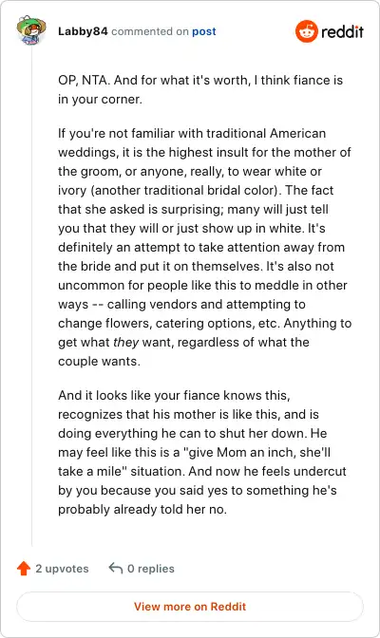Click Labby84's avatar image
Viewport: 380px width, 638px height.
(x=31, y=30)
